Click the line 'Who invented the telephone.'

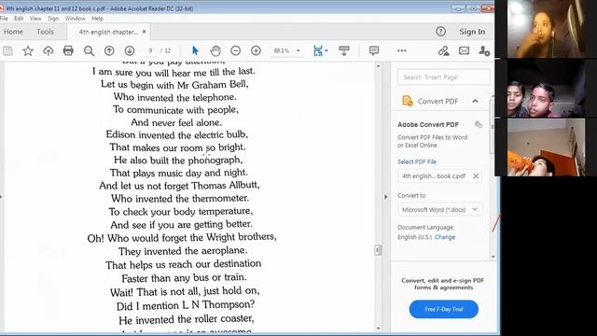click(x=175, y=97)
